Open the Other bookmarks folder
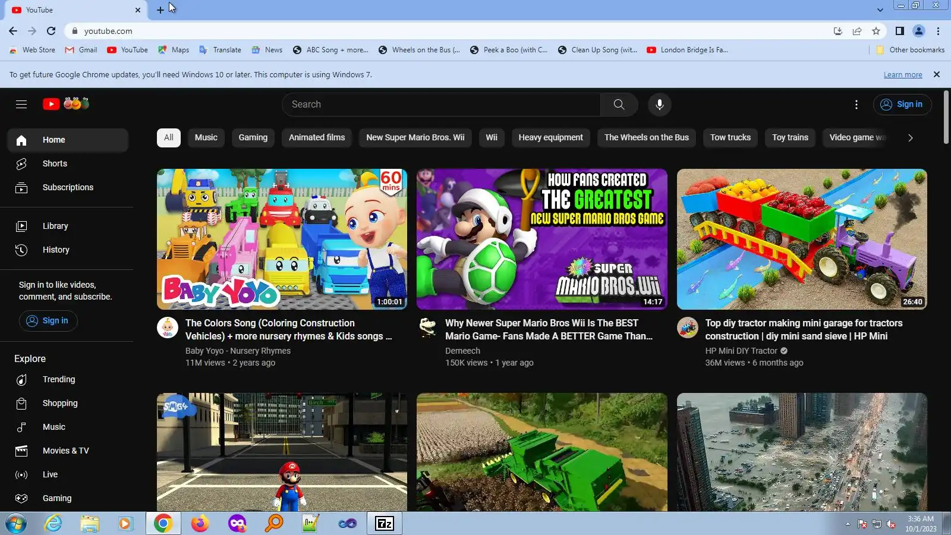The height and width of the screenshot is (535, 951). tap(911, 50)
